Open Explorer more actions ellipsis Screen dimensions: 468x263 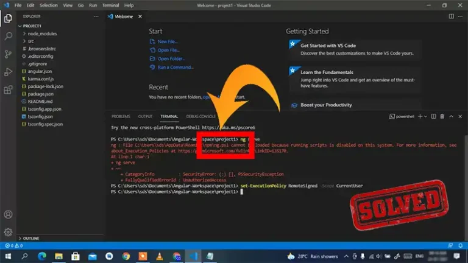(96, 16)
